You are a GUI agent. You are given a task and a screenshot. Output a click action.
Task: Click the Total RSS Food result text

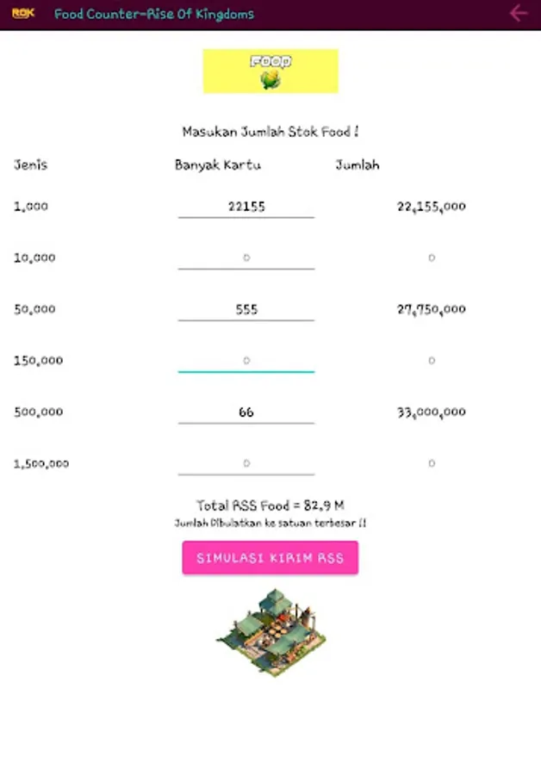pyautogui.click(x=270, y=505)
